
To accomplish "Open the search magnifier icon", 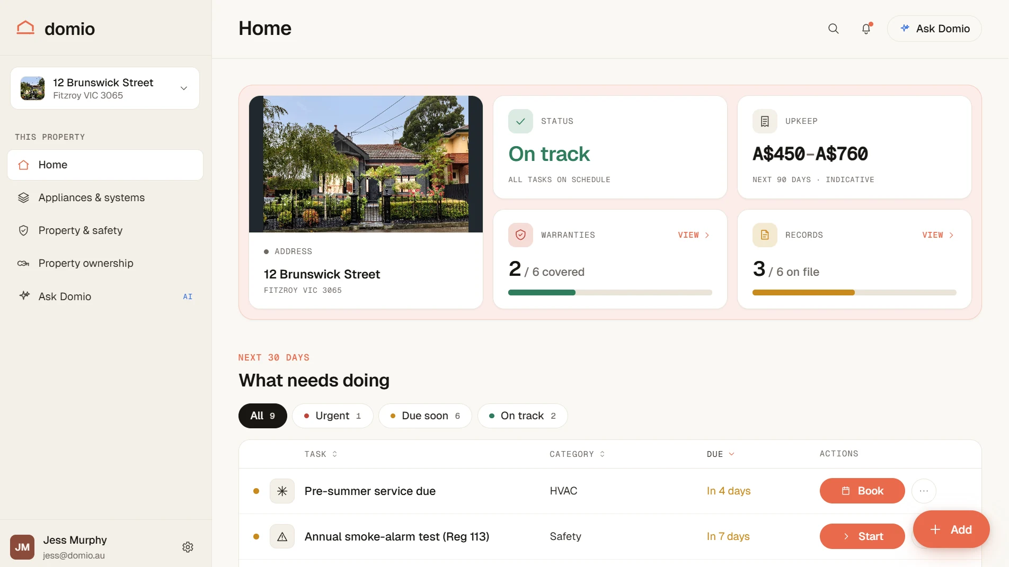I will [x=834, y=29].
